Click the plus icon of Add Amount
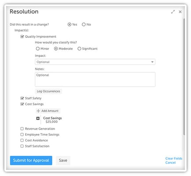191x176 pixels. (x=38, y=111)
